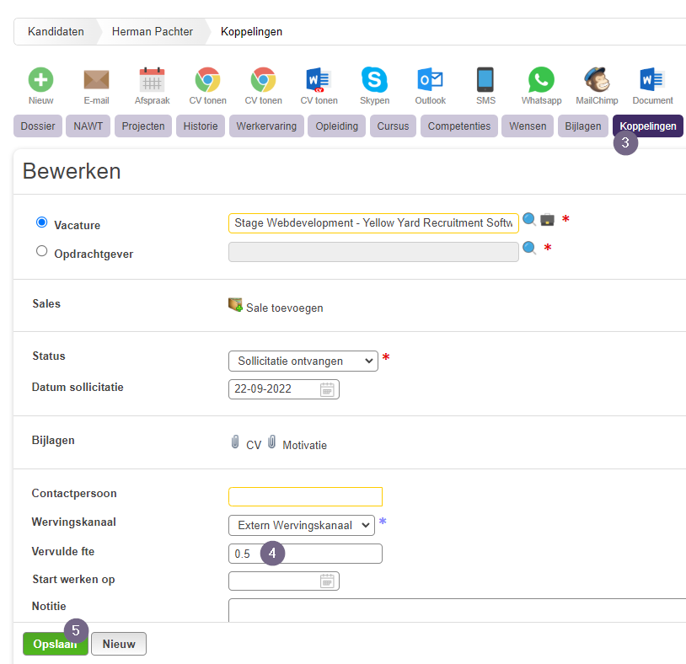686x664 pixels.
Task: Open the Status dropdown
Action: pyautogui.click(x=303, y=361)
